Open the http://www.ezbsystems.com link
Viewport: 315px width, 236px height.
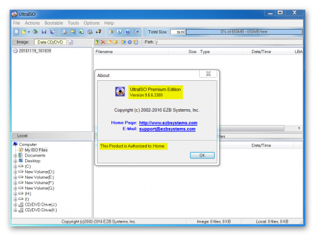coord(168,123)
